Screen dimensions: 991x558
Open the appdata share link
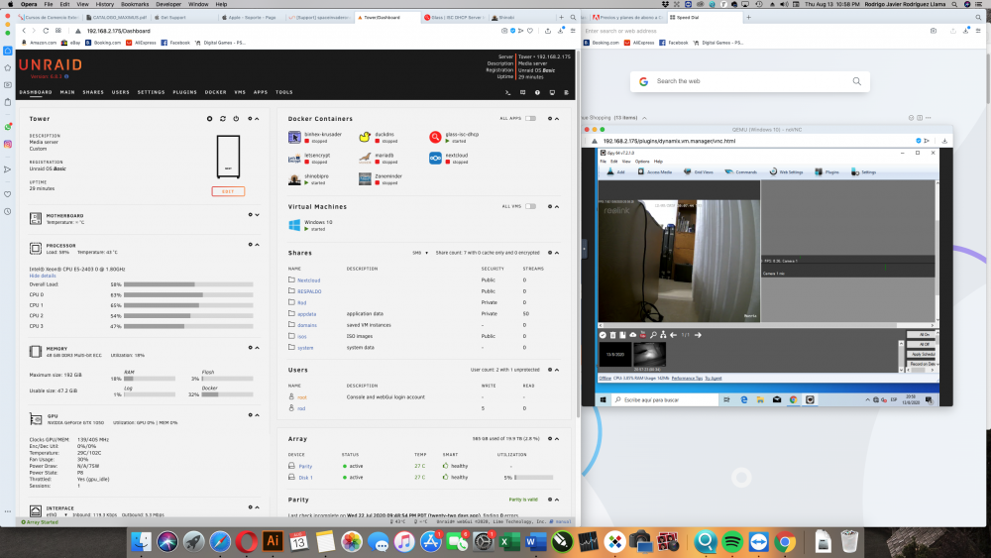pyautogui.click(x=307, y=314)
